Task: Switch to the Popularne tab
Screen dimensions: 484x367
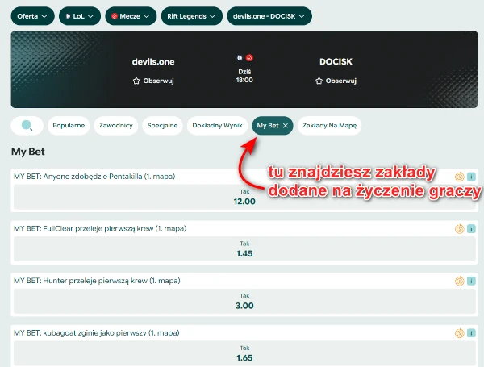Action: pyautogui.click(x=69, y=126)
